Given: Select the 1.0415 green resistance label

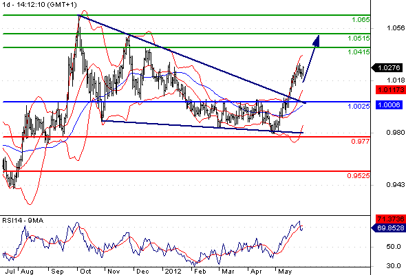Looking at the screenshot, I should tap(359, 52).
